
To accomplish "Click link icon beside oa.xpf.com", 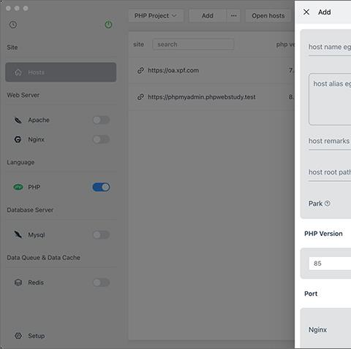I will pos(140,70).
